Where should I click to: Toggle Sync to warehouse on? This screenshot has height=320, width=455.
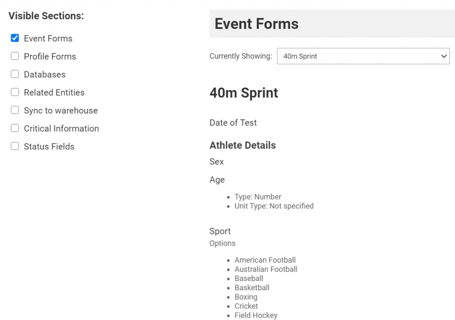tap(15, 111)
